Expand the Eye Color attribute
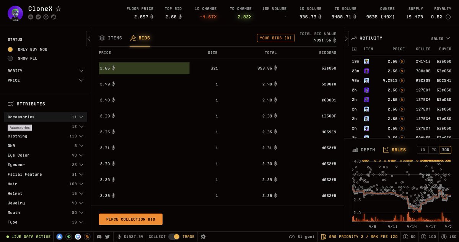This screenshot has width=459, height=242. (x=46, y=155)
